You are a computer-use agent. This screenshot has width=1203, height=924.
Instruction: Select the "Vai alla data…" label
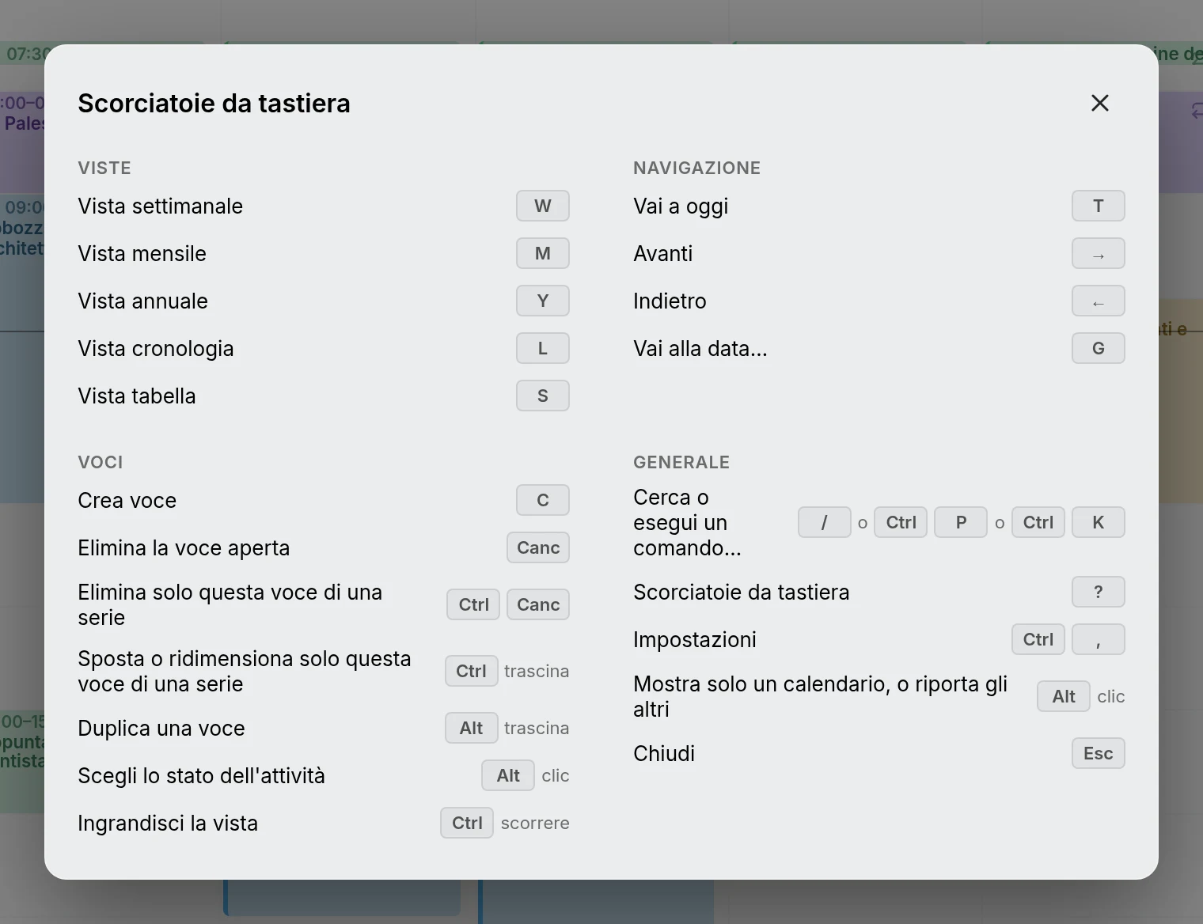pos(700,348)
